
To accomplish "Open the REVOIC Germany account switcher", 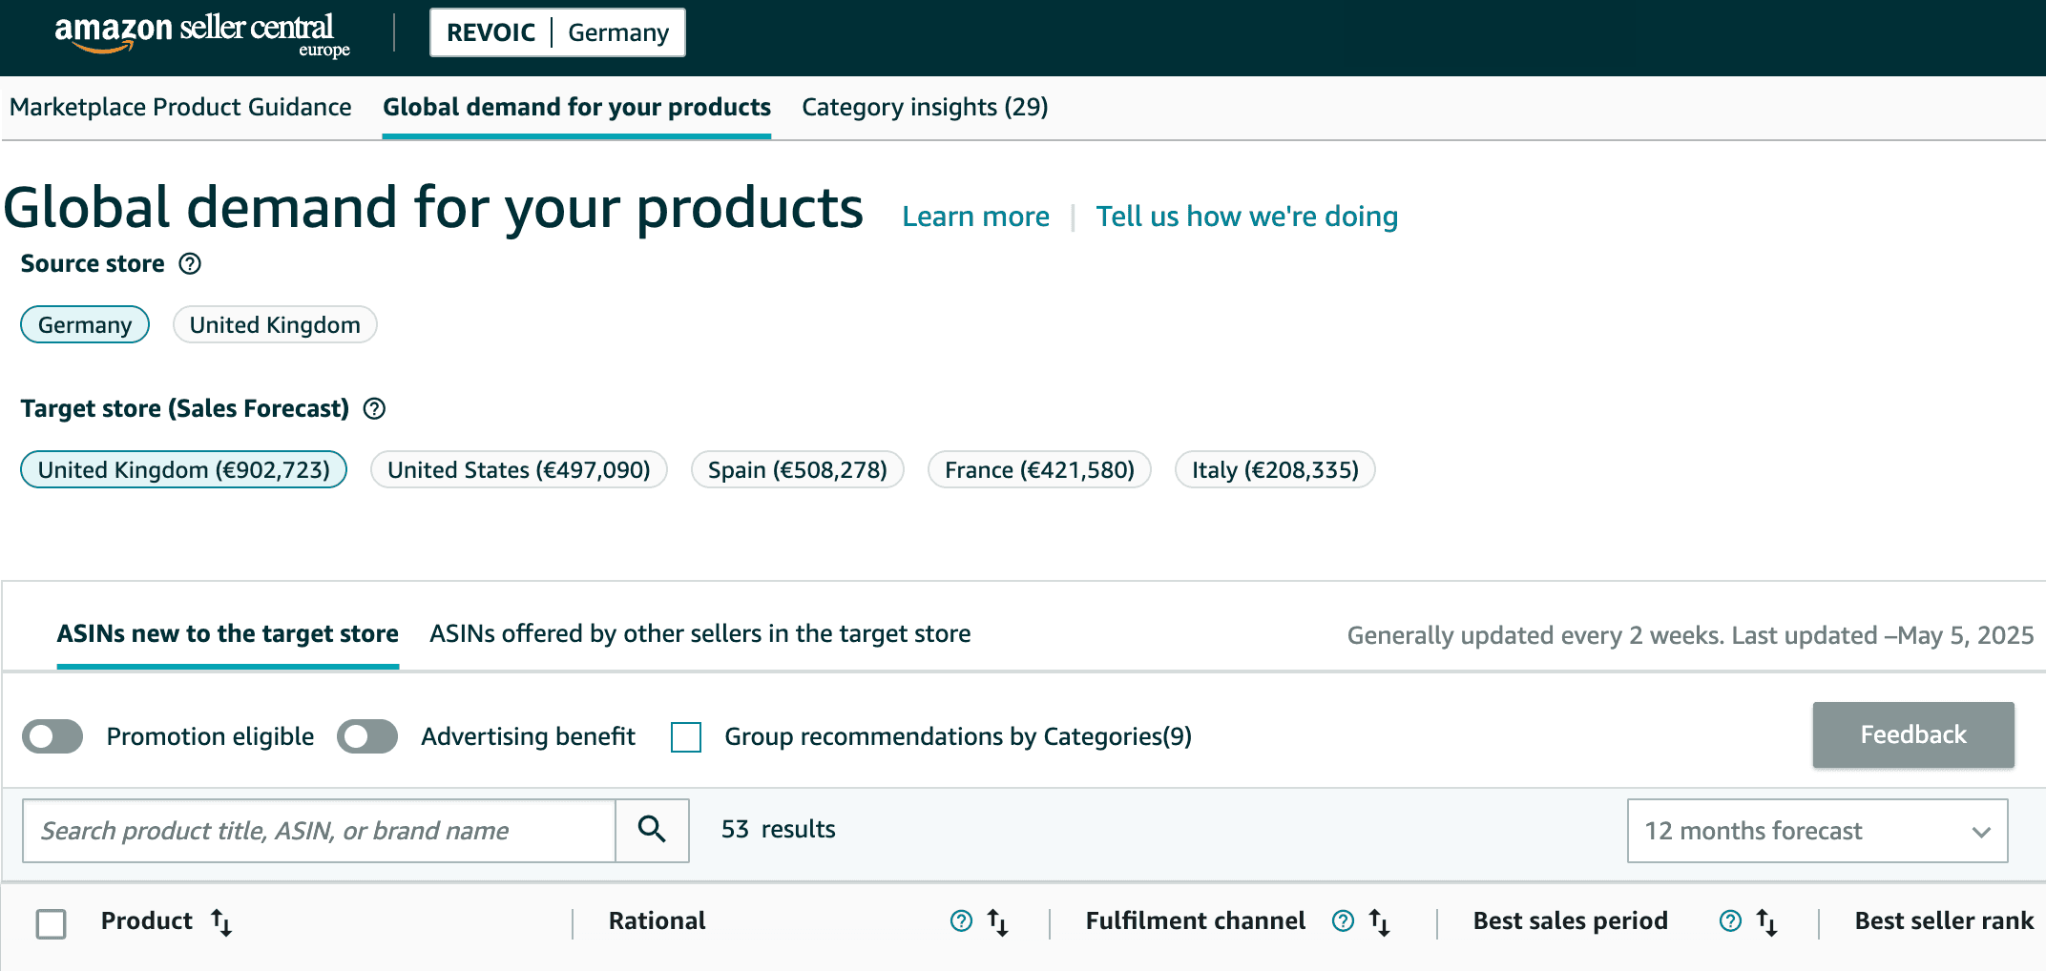I will tap(557, 32).
